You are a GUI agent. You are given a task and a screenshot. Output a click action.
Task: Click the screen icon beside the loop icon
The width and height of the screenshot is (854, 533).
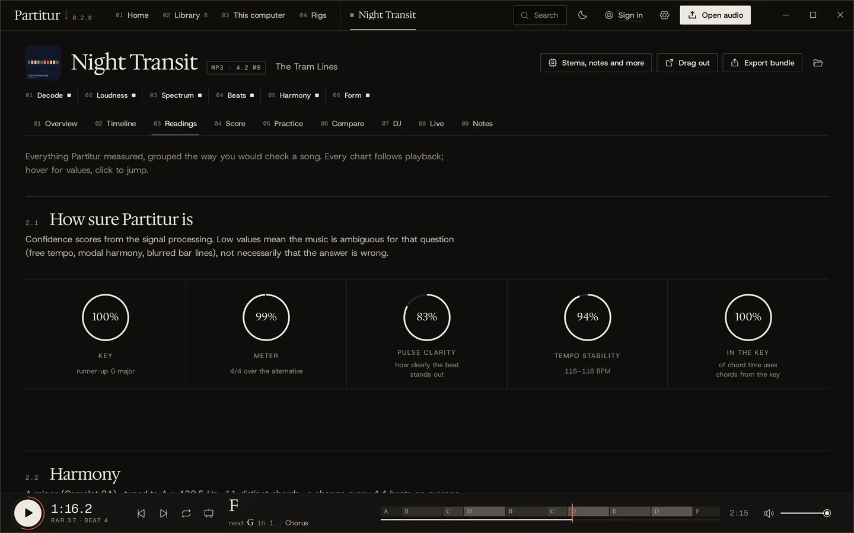(x=209, y=513)
